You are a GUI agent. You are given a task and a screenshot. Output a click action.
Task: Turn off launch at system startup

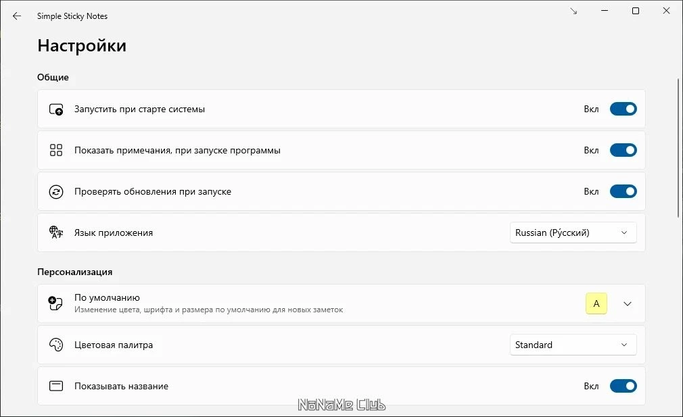click(623, 109)
